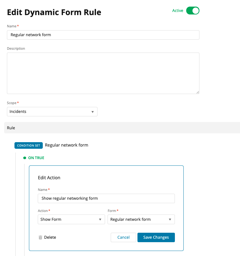Click the Save Changes button

click(156, 237)
